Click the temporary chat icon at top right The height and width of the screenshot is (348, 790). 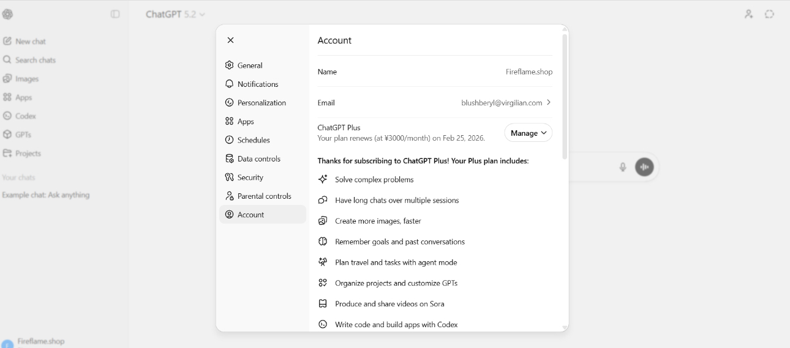pos(769,14)
